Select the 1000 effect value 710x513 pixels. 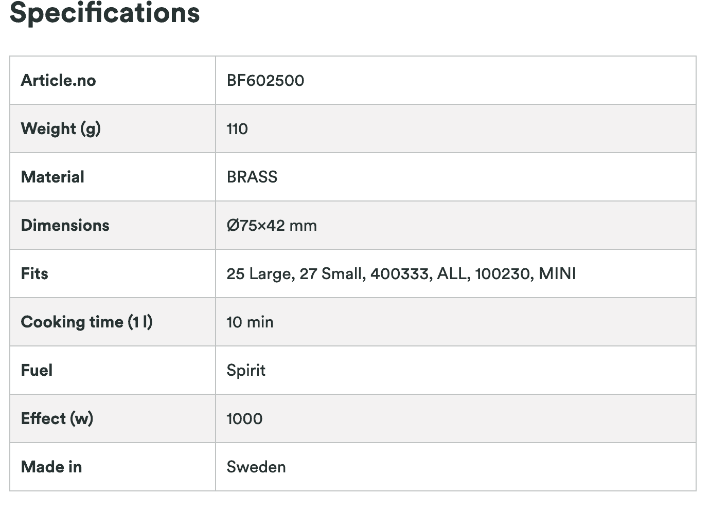coord(244,418)
